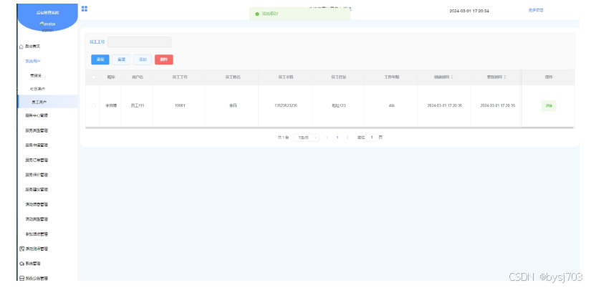Viewport: 596px width, 288px height.
Task: Click the 员工111 username cell
Action: pyautogui.click(x=138, y=105)
